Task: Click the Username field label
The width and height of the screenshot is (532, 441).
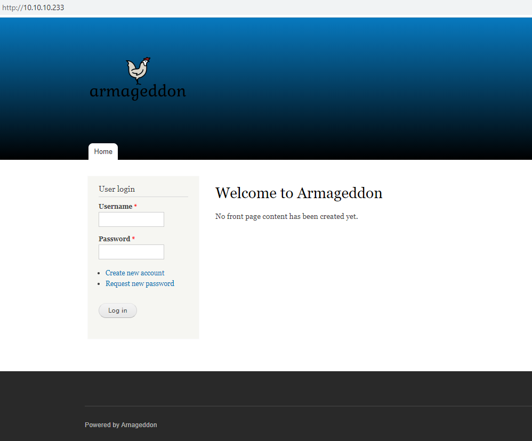Action: (x=115, y=207)
